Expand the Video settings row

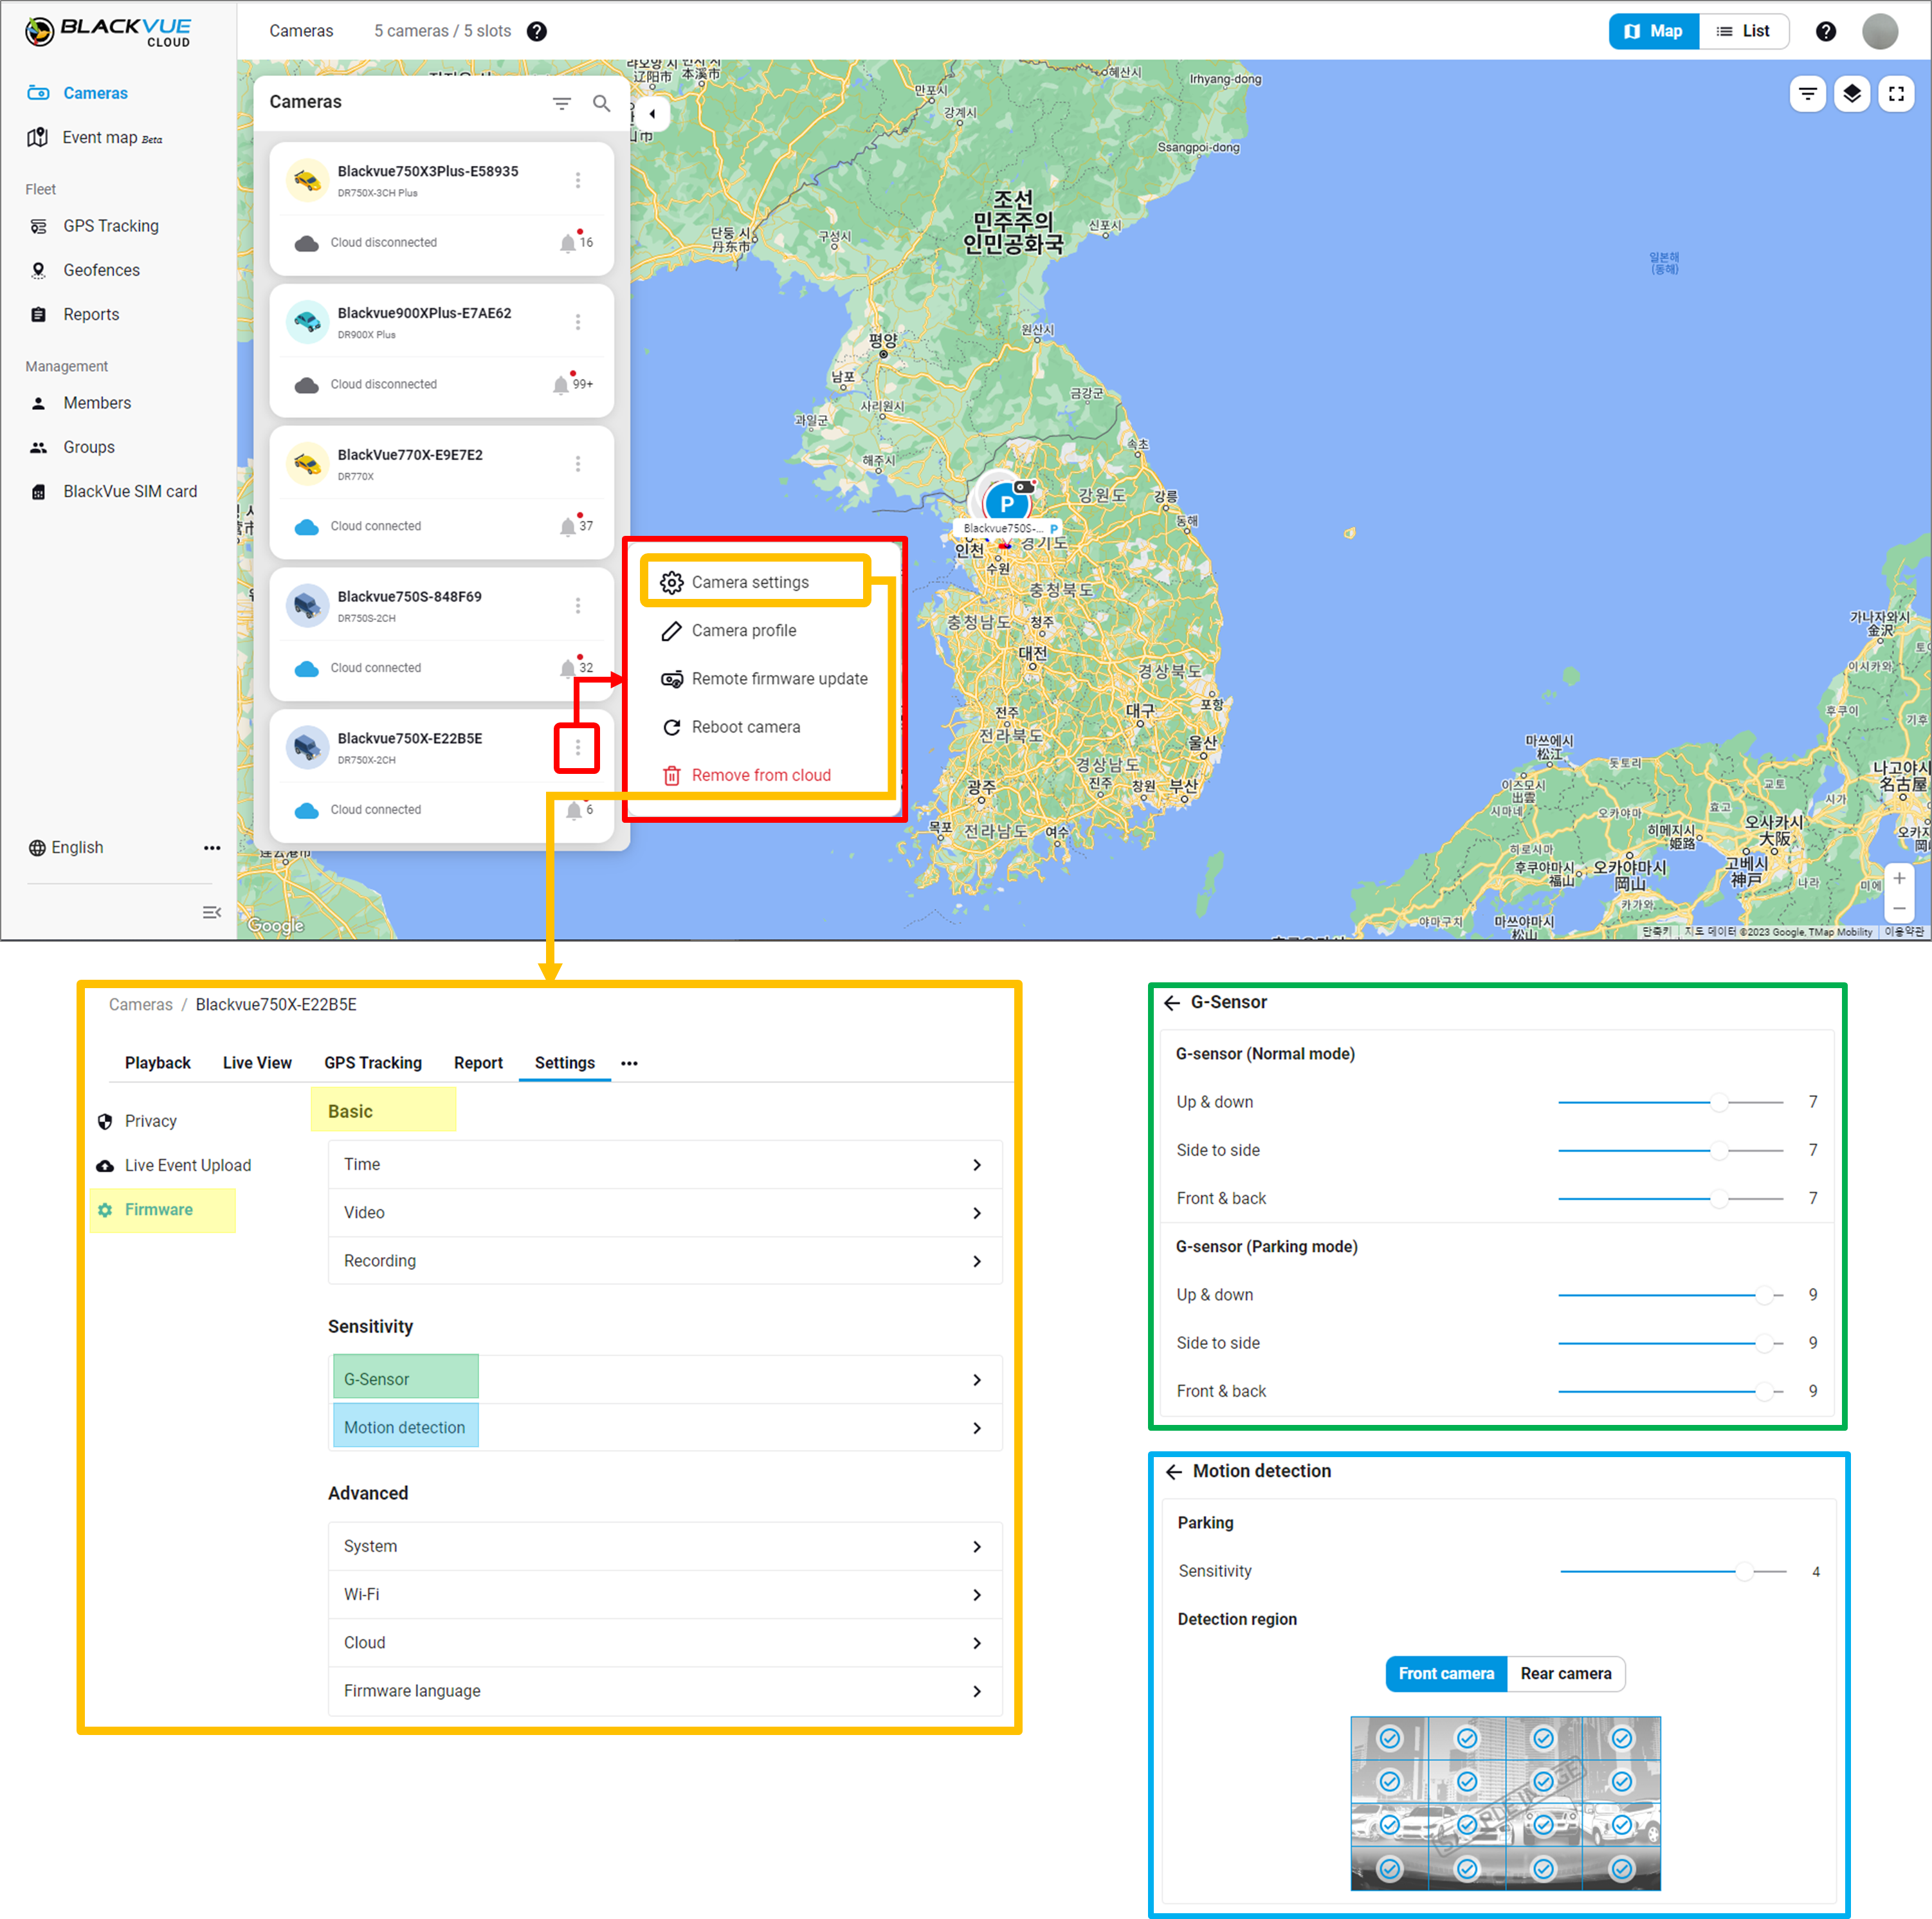[665, 1213]
